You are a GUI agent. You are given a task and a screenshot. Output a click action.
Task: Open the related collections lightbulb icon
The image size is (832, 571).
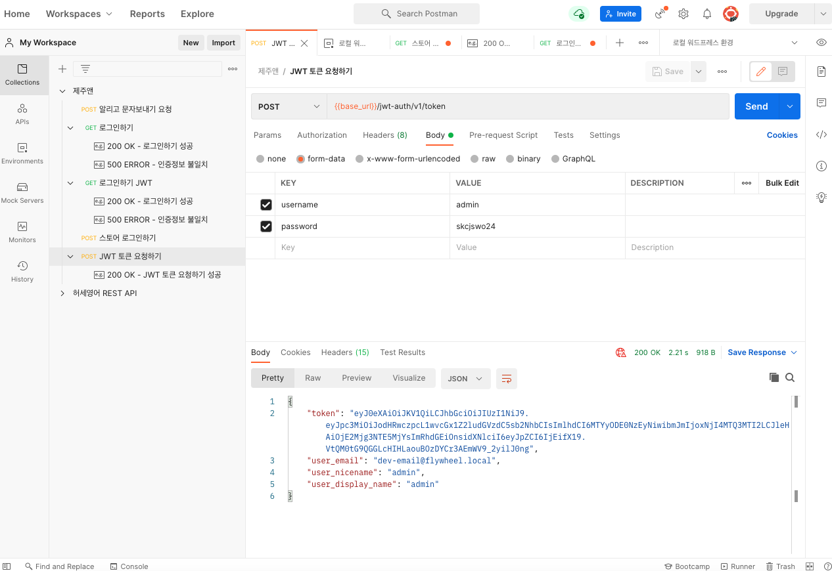[821, 197]
